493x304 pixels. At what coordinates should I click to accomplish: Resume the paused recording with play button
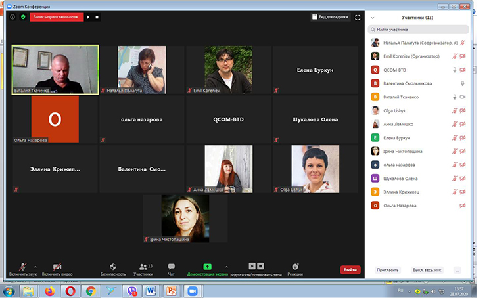(89, 17)
